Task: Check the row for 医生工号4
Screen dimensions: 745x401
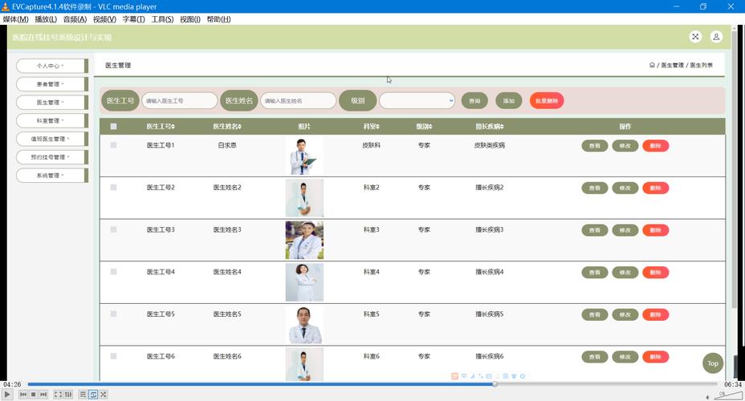Action: (x=113, y=272)
